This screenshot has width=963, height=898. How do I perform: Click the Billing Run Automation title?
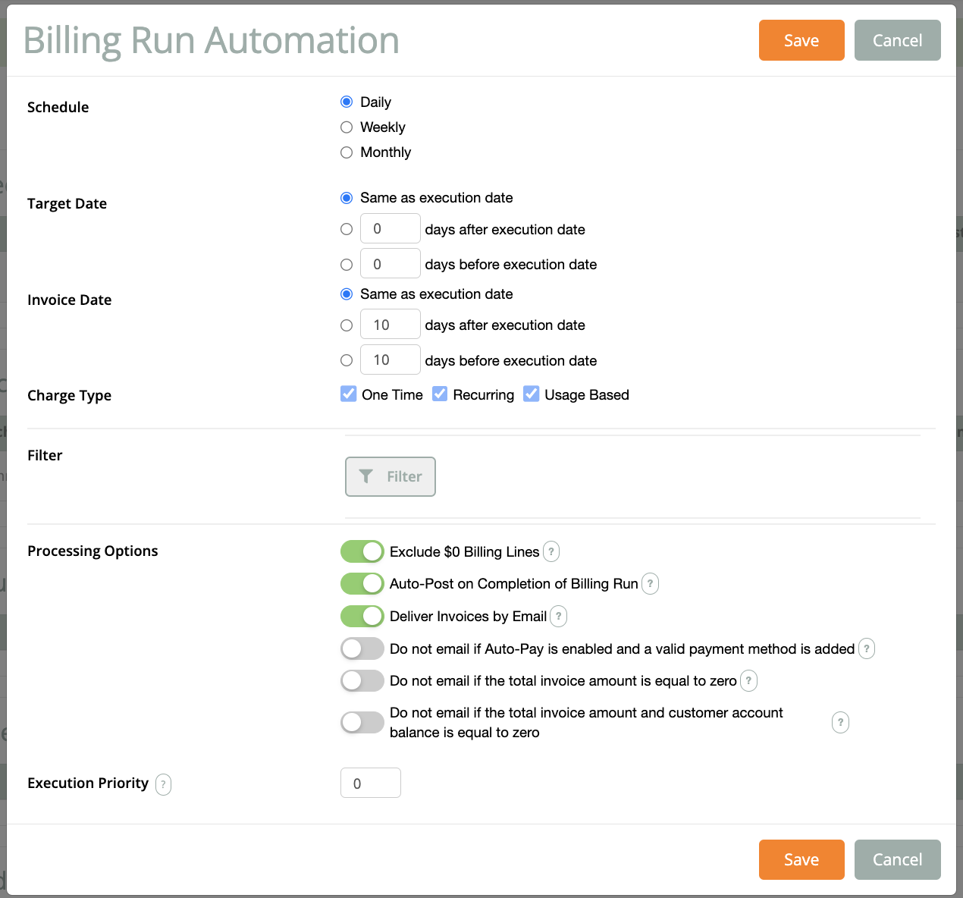(212, 40)
